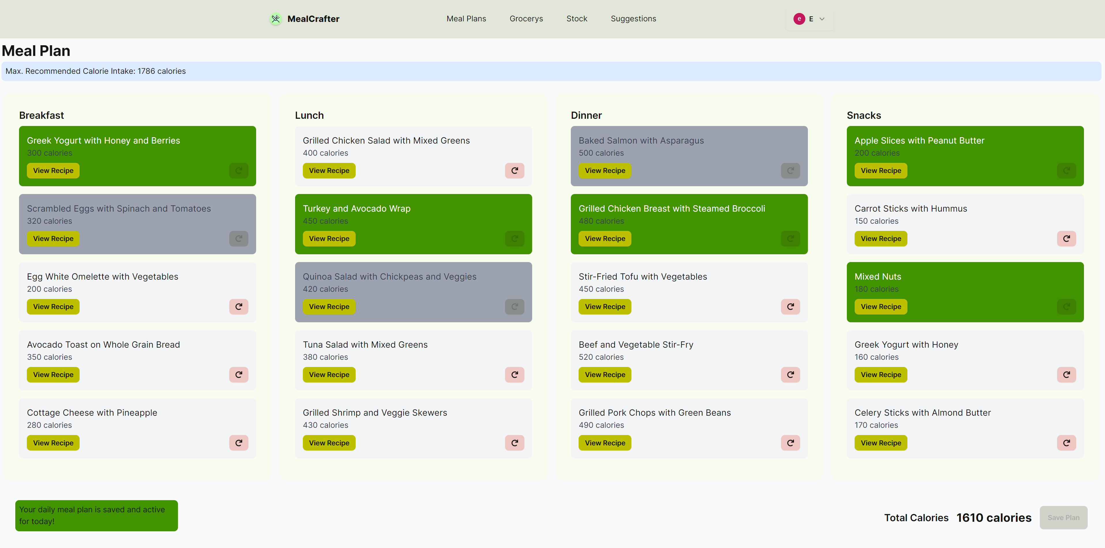Refresh the Grilled Chicken Salad meal

click(514, 171)
